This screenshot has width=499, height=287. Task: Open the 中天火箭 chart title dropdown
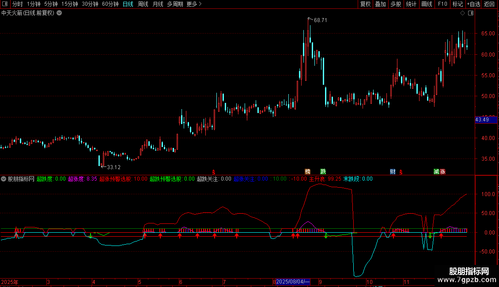59,13
